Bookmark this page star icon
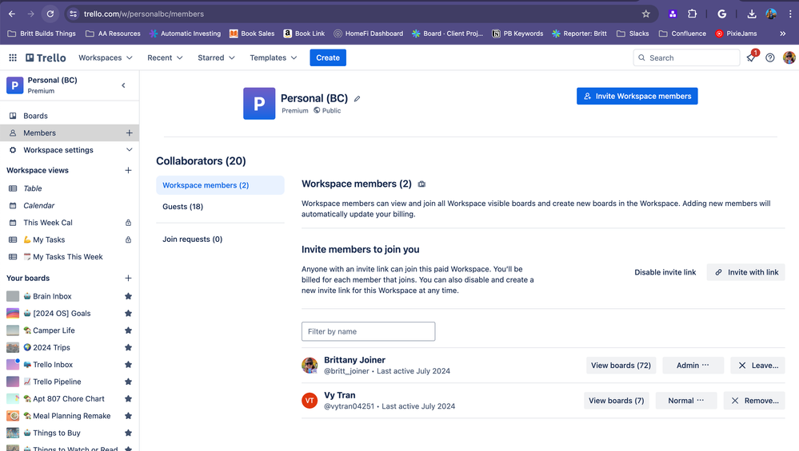 pyautogui.click(x=646, y=14)
